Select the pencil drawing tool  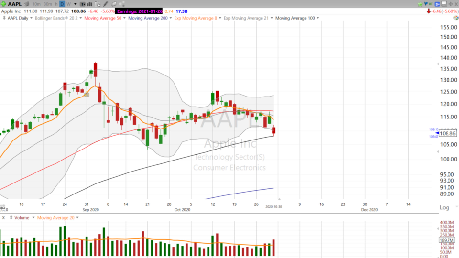click(x=106, y=4)
